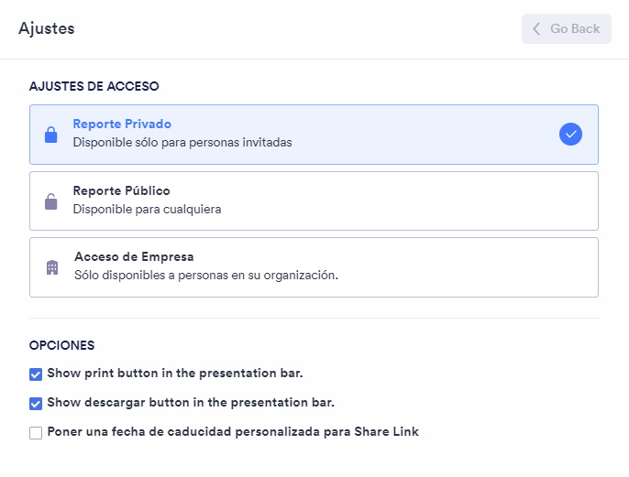Image resolution: width=629 pixels, height=477 pixels.
Task: Click the 'Poner una fecha de caducidad' label
Action: click(x=233, y=432)
